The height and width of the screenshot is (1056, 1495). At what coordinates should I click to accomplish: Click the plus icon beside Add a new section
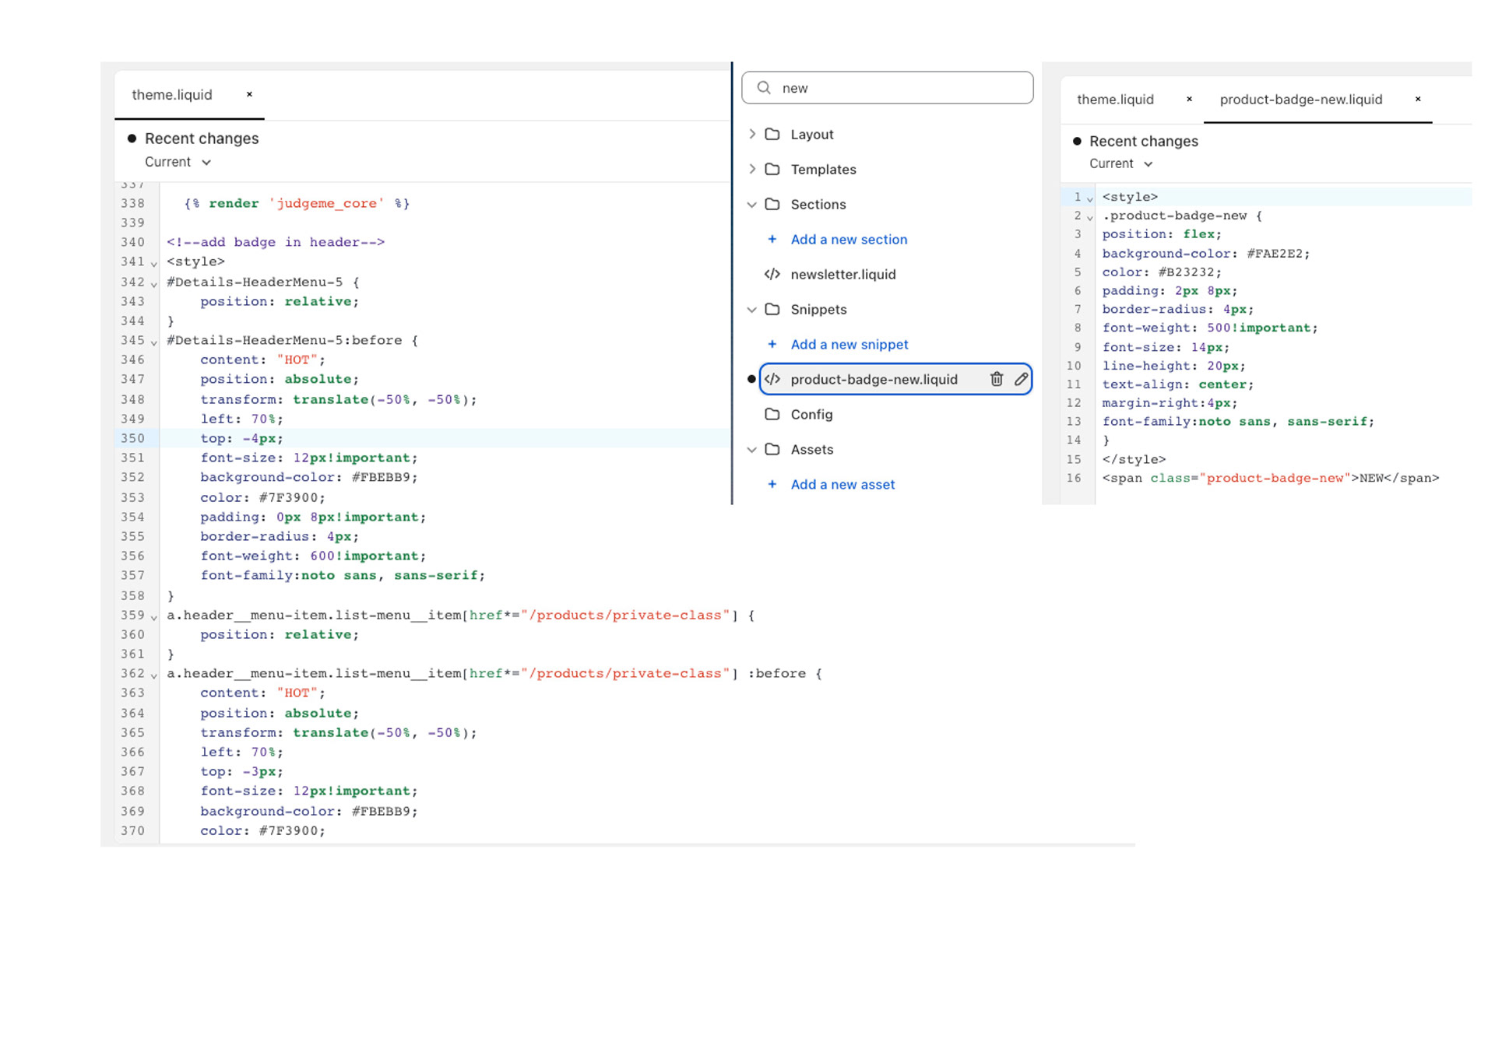coord(772,239)
